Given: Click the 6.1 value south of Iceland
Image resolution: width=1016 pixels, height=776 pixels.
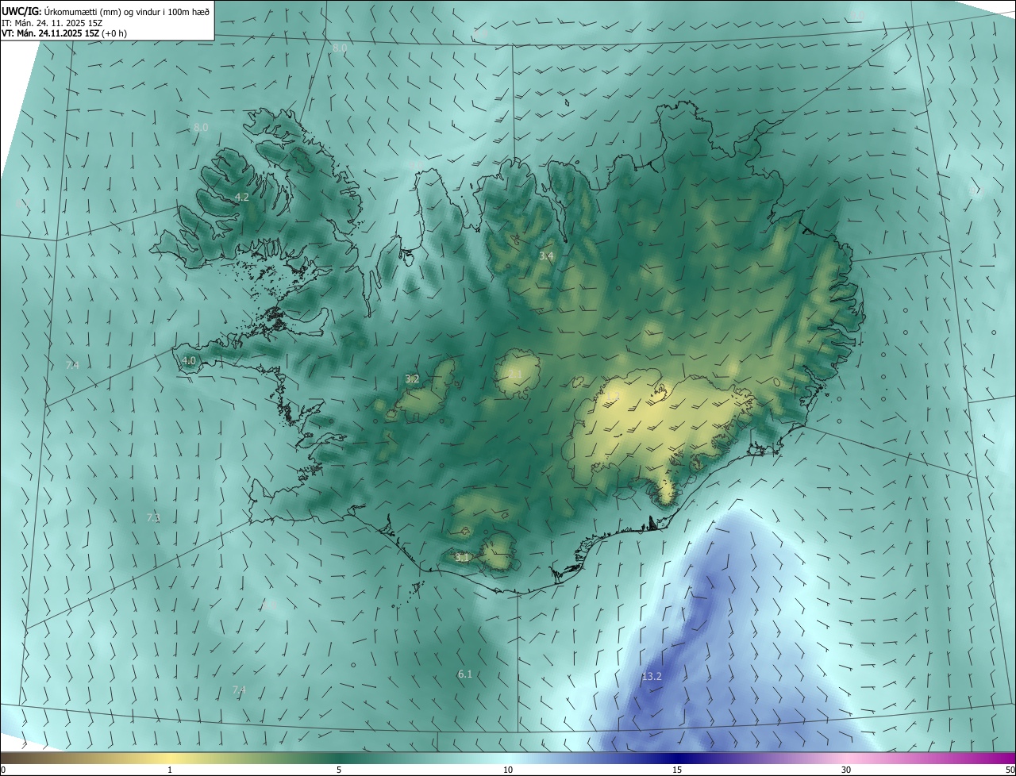Looking at the screenshot, I should coord(465,674).
